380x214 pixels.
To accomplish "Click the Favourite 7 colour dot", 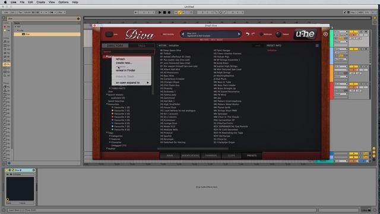I will tap(112, 126).
